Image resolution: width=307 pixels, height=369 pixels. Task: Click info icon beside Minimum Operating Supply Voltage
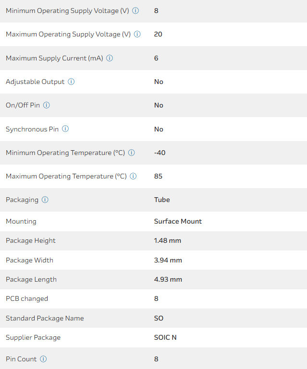tap(135, 11)
